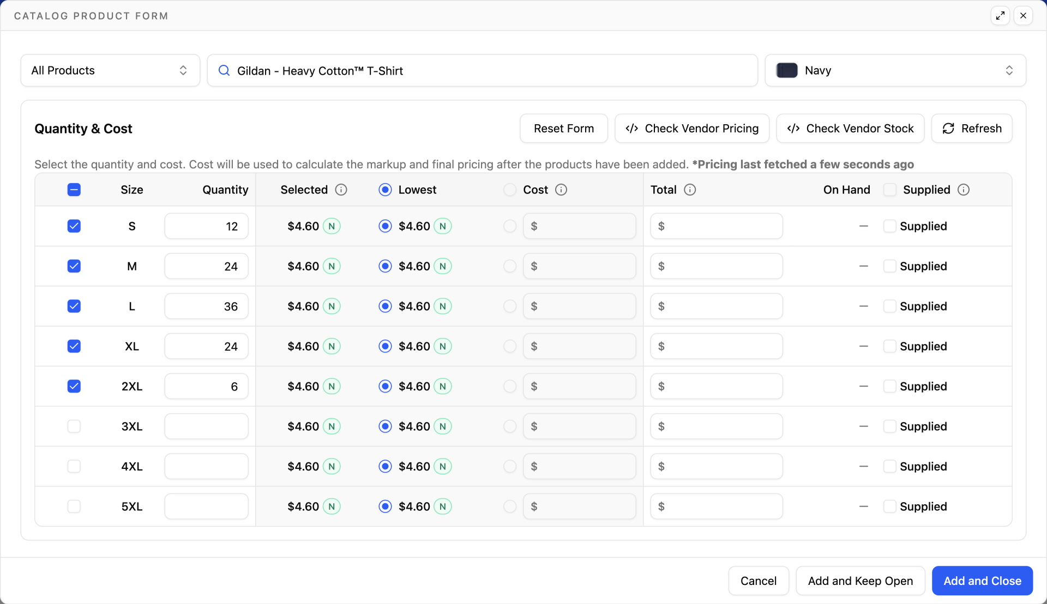Tick the header Supplied checkbox
Screen dimensions: 1047x604
pyautogui.click(x=889, y=190)
